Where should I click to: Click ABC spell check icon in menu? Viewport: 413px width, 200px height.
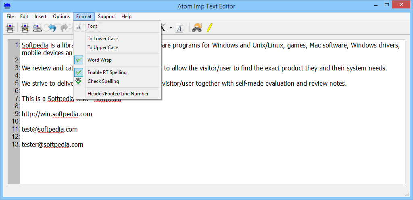tap(79, 81)
